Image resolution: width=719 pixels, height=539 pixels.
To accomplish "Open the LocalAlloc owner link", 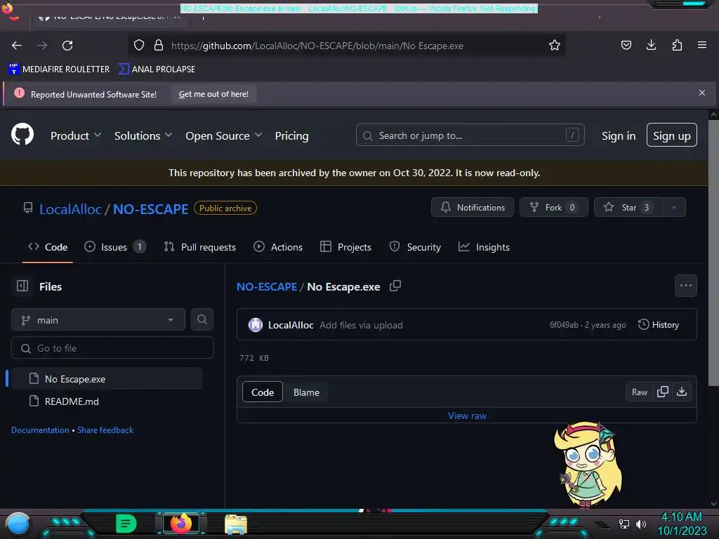I will (70, 209).
